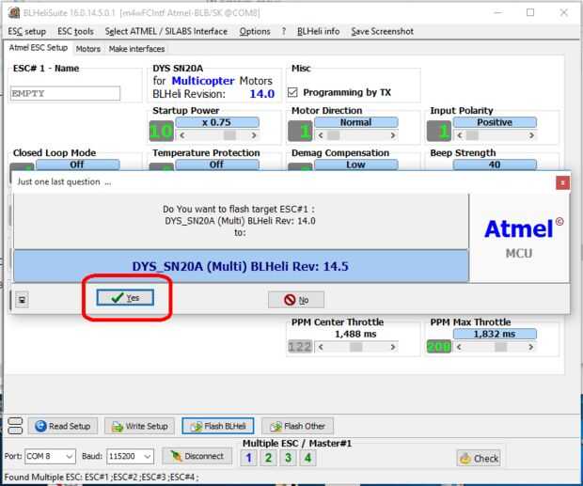Screen dimensions: 583x486
Task: Click Motor Direction slider left arrow
Action: pyautogui.click(x=321, y=135)
